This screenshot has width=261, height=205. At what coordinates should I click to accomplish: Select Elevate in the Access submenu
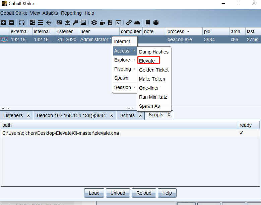click(154, 61)
